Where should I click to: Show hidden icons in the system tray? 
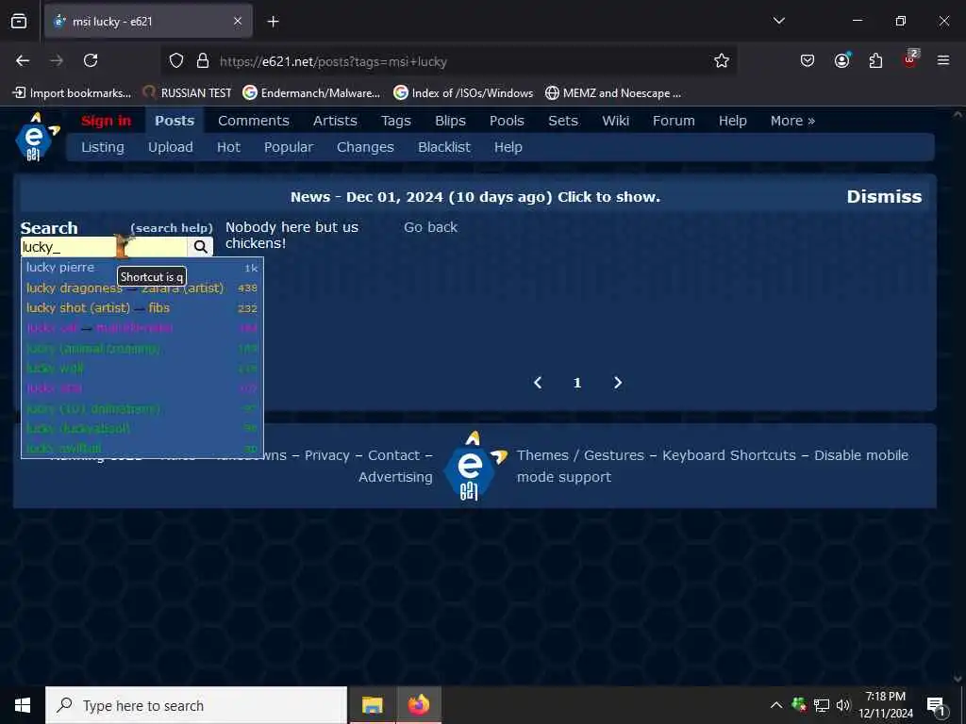pos(776,705)
